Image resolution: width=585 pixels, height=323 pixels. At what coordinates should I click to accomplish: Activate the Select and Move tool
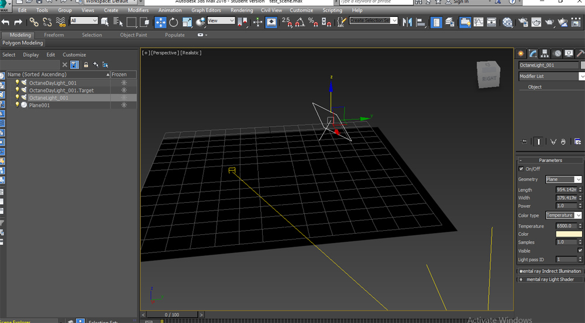[x=160, y=22]
